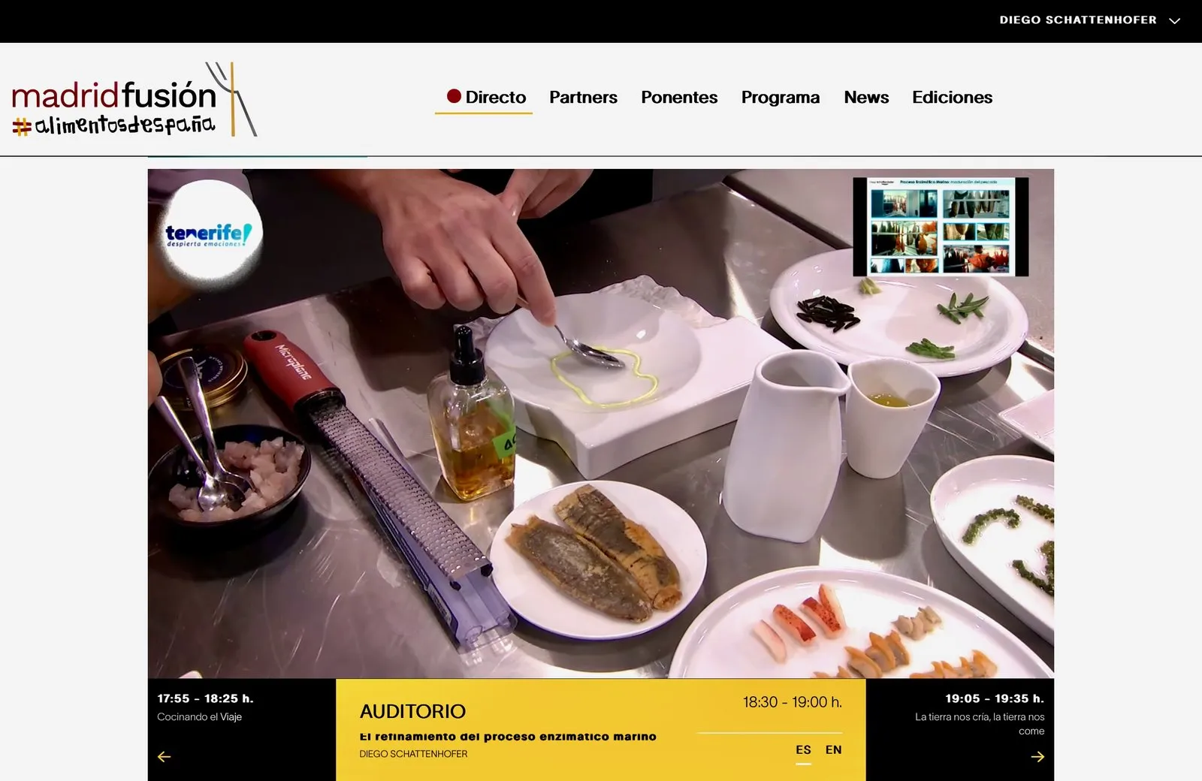This screenshot has height=781, width=1202.
Task: Go to next session with right arrow
Action: [x=1037, y=756]
